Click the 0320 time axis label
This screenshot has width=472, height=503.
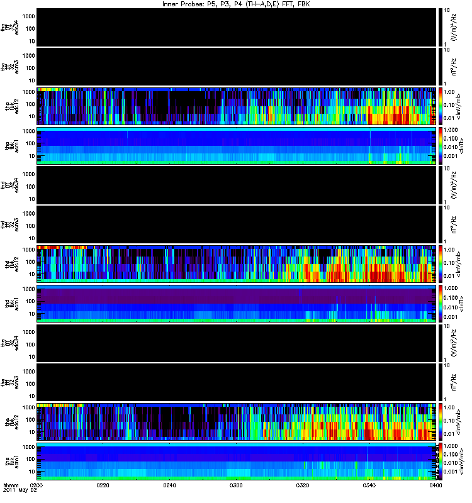(303, 485)
